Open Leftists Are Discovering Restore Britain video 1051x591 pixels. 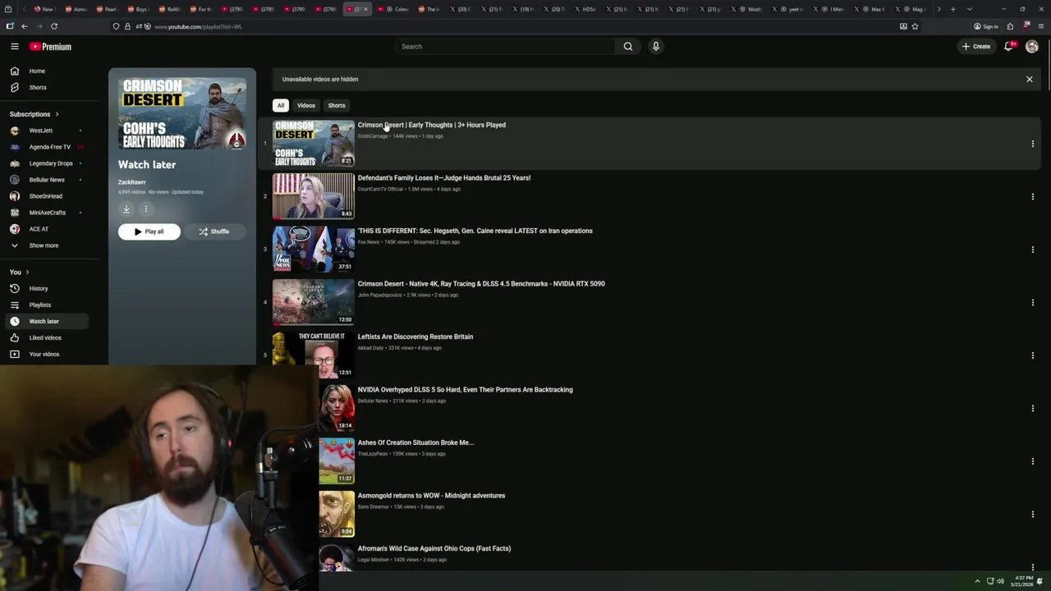tap(415, 337)
